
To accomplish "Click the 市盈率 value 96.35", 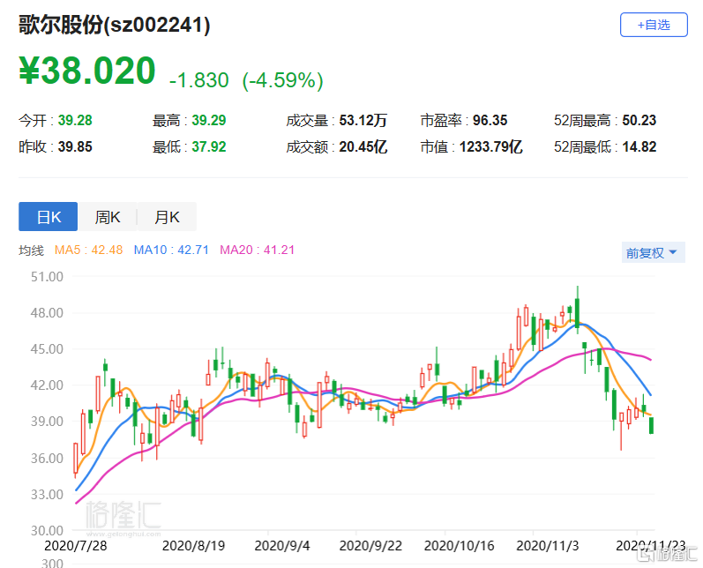I will tap(490, 120).
